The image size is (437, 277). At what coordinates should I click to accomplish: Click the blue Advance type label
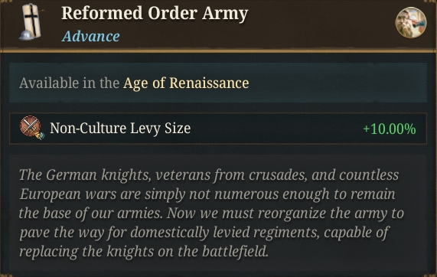pyautogui.click(x=91, y=36)
